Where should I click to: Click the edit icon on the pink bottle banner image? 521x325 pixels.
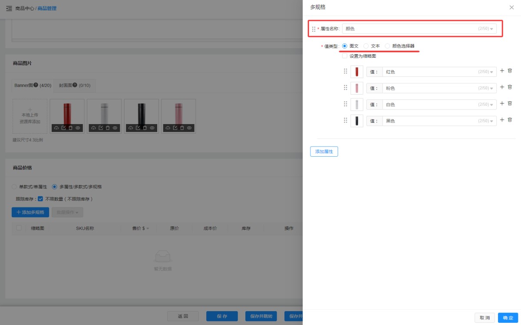point(175,128)
